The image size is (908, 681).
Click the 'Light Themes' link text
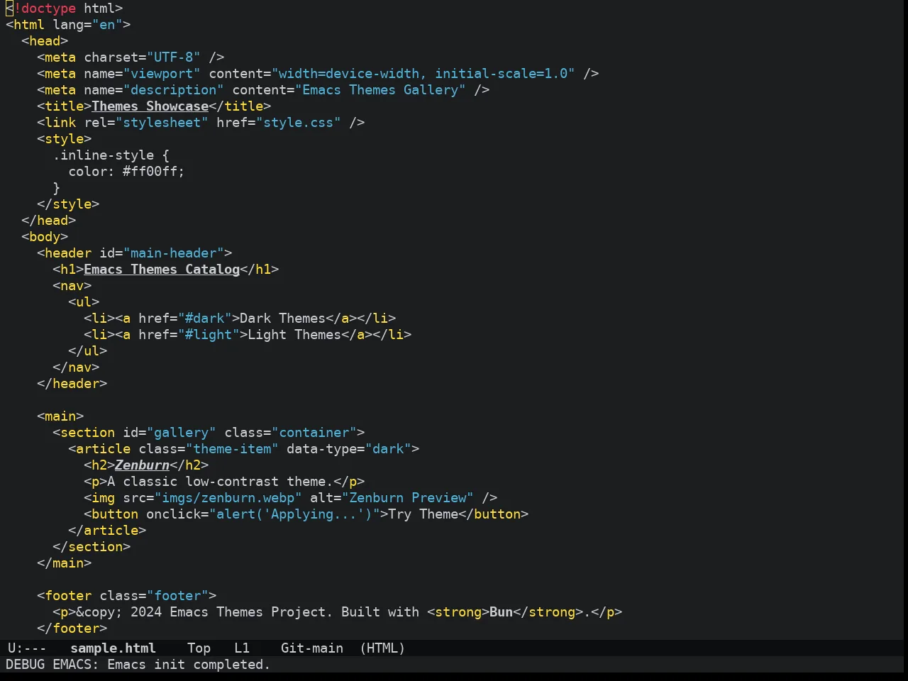pyautogui.click(x=295, y=335)
